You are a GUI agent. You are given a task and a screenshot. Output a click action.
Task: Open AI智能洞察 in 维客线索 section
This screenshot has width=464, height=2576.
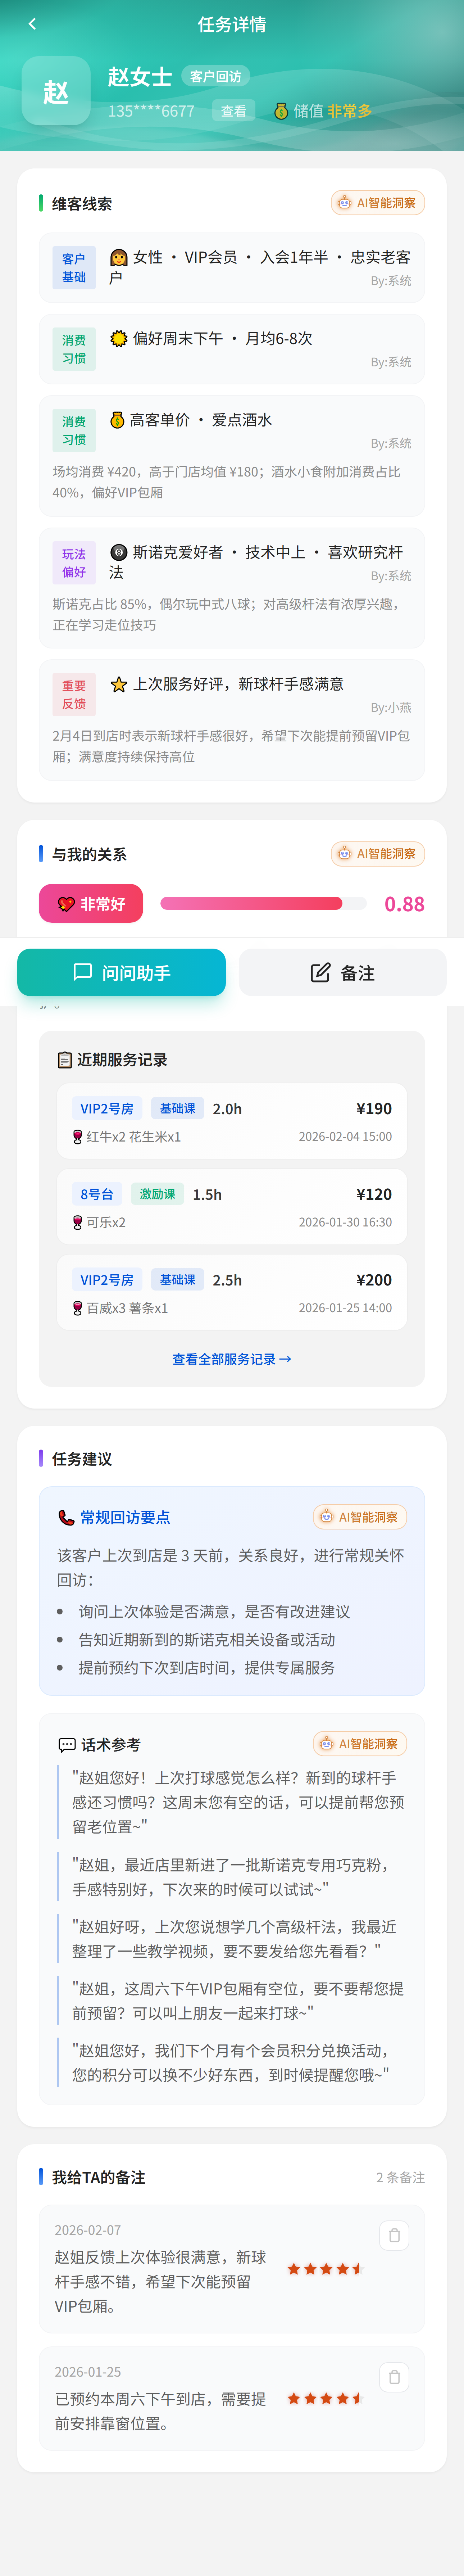[x=378, y=203]
